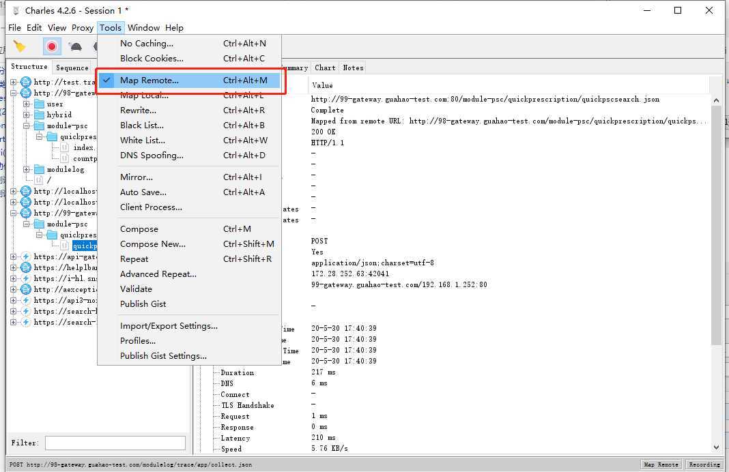Image resolution: width=729 pixels, height=472 pixels.
Task: Choose White List... from Tools menu
Action: coord(190,141)
